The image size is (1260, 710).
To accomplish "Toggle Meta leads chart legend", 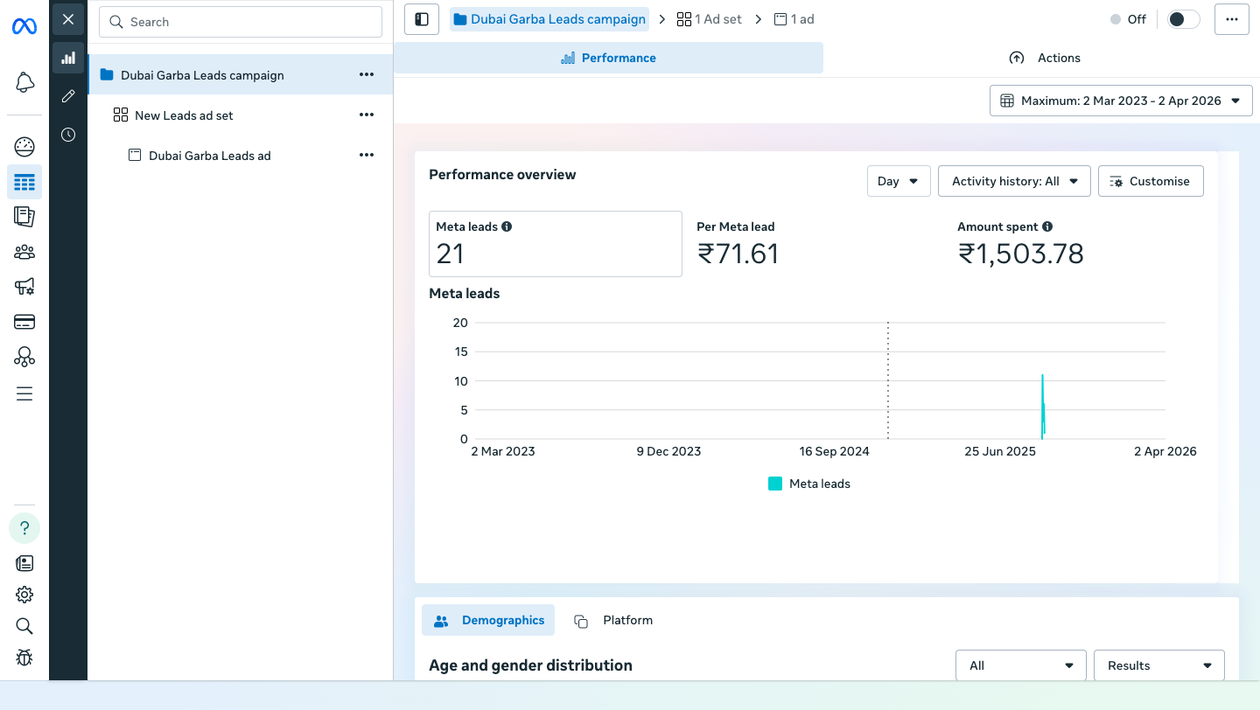I will point(808,484).
